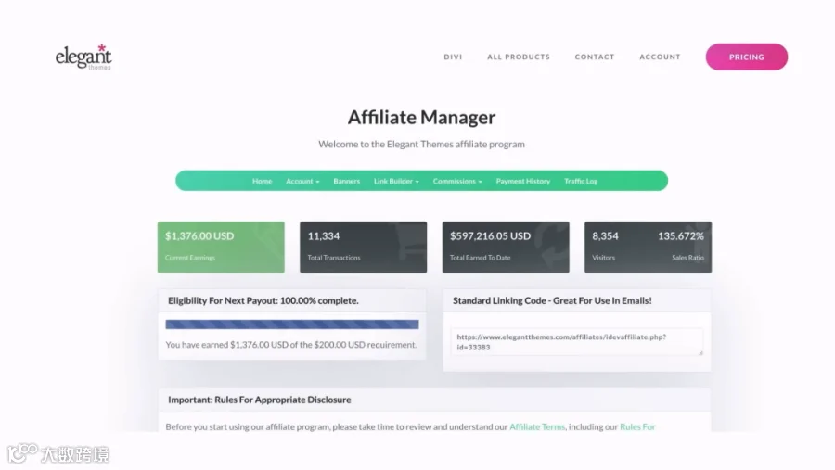The image size is (835, 470).
Task: Click 'Eligibility For Next Payout' heading
Action: click(263, 300)
